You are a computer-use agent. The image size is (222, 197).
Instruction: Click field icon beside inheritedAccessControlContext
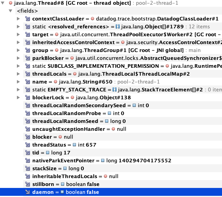pos(28,43)
